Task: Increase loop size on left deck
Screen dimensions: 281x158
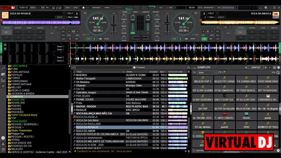Action: [x=78, y=31]
